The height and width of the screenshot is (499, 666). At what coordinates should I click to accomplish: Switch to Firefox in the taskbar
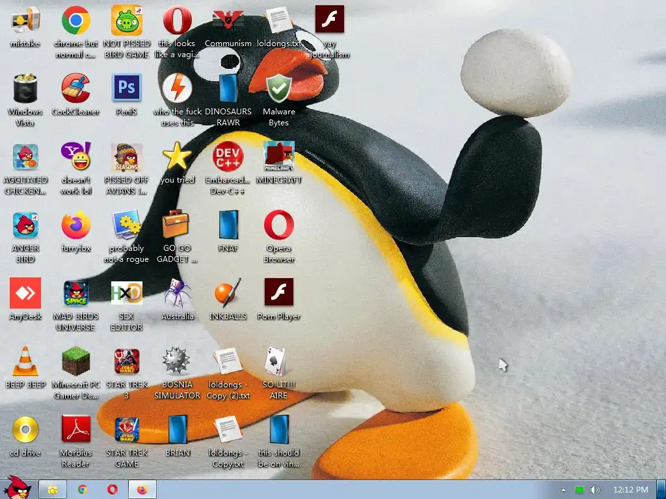(142, 490)
